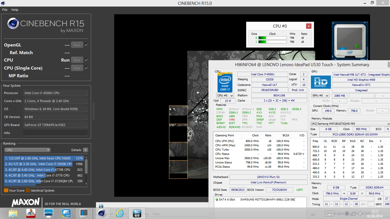Click the volume speaker tray icon
The height and width of the screenshot is (219, 390).
(x=360, y=213)
